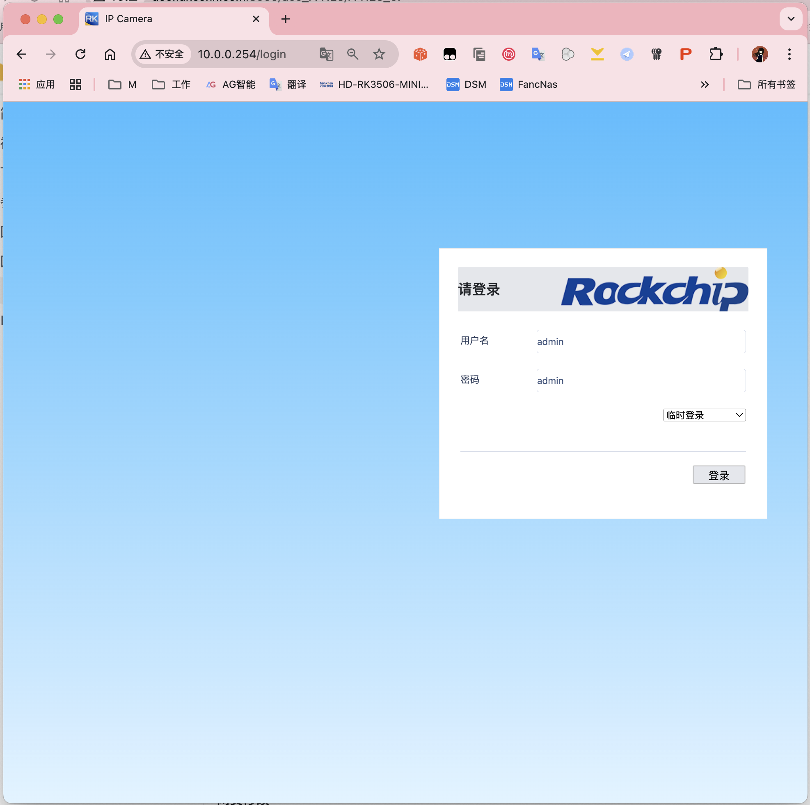This screenshot has width=810, height=805.
Task: Open the AG智能 bookmark
Action: point(231,84)
